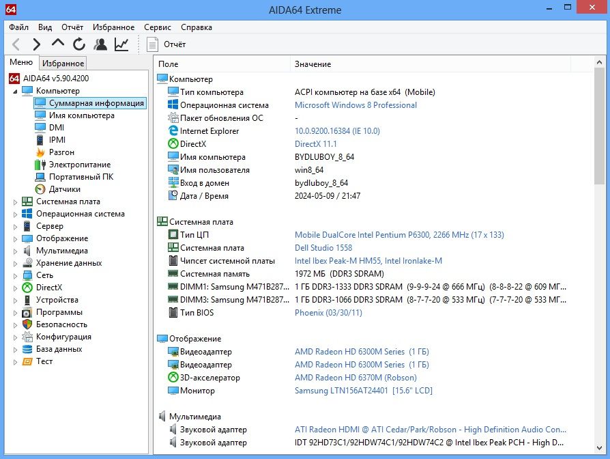
Task: Expand the Системная плата tree node
Action: click(x=15, y=202)
